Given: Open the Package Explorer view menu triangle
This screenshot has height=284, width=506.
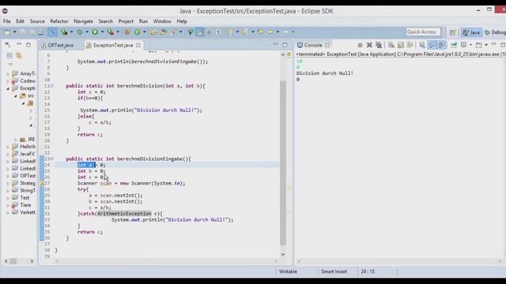Looking at the screenshot, I should 10,65.
